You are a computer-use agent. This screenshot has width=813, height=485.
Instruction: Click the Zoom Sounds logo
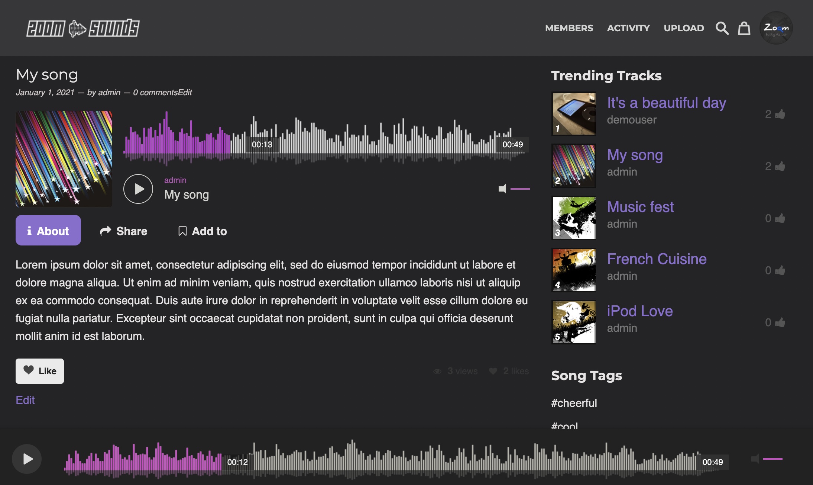[83, 28]
